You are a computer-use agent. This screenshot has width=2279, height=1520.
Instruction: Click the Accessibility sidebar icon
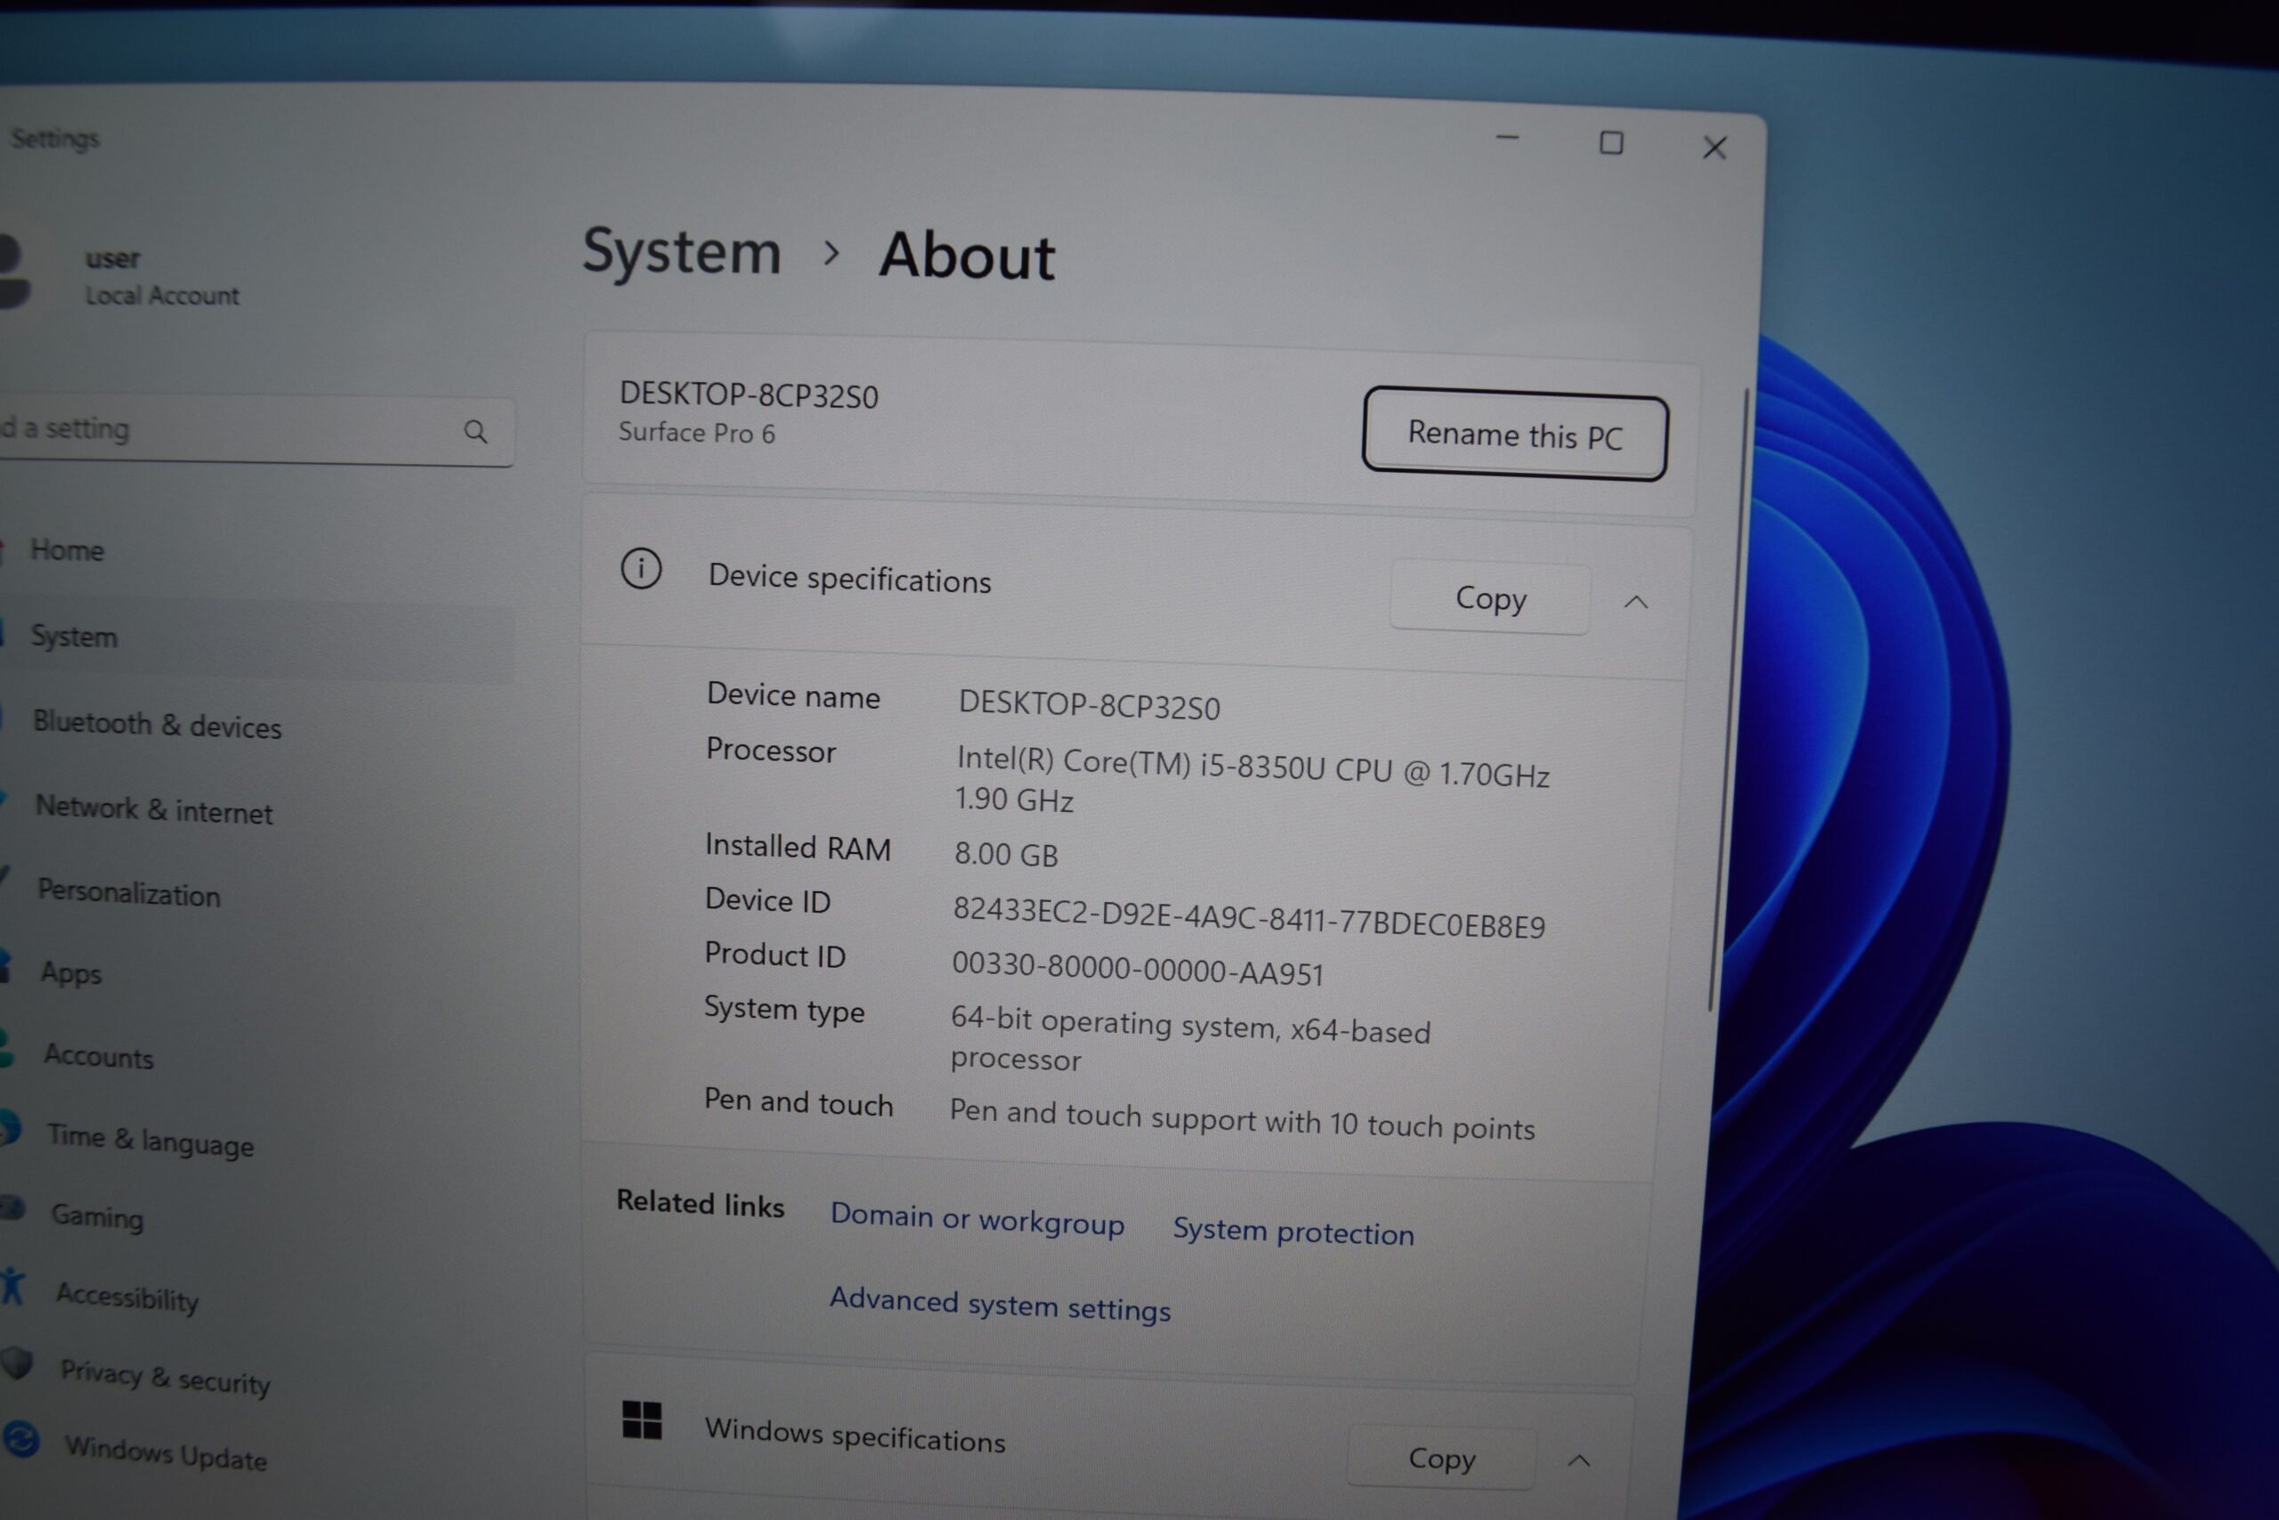12,1287
